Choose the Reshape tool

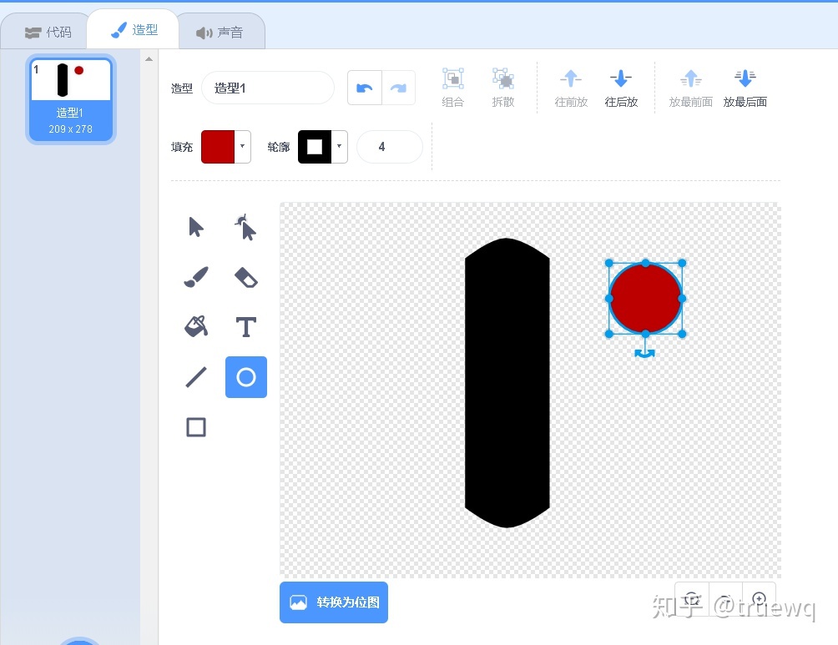[x=246, y=228]
